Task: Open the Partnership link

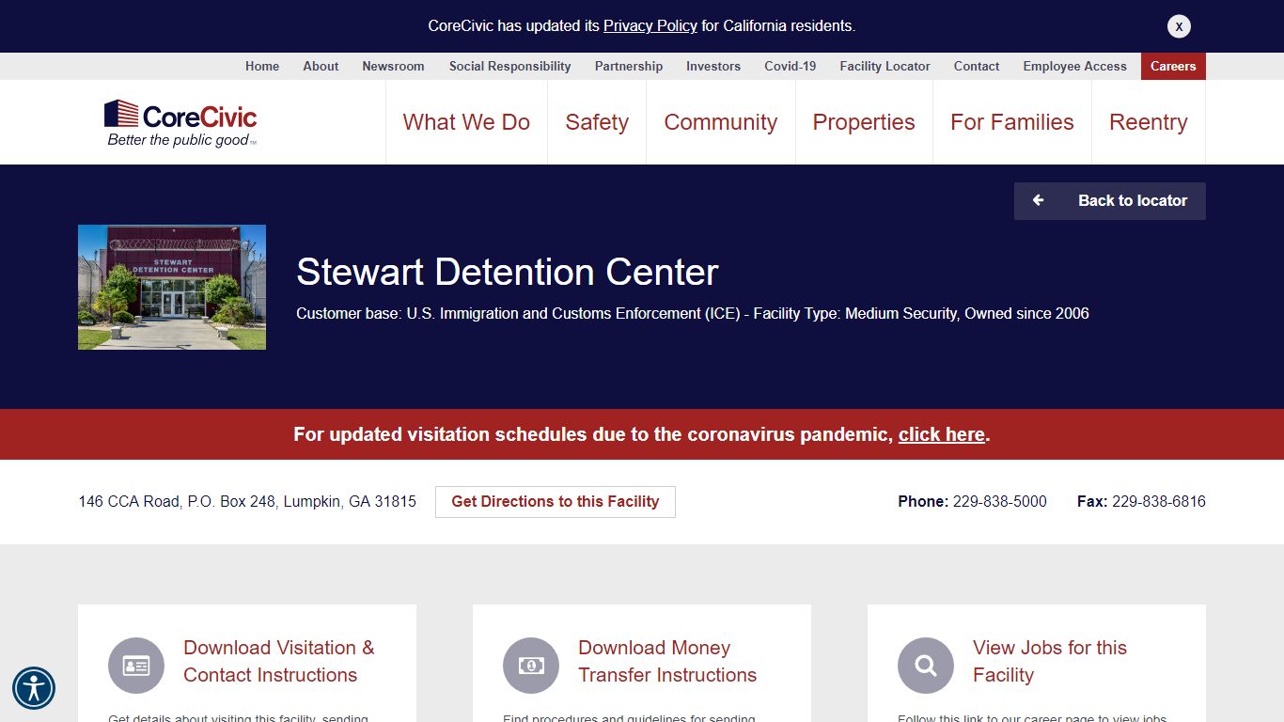Action: (x=629, y=66)
